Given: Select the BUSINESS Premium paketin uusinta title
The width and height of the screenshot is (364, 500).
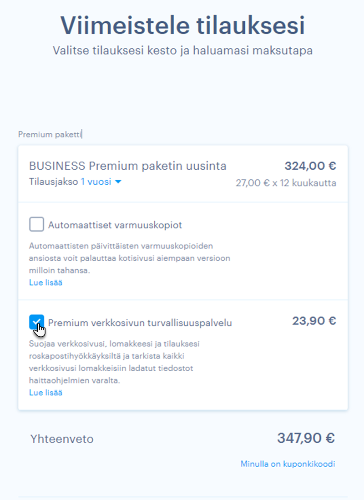Looking at the screenshot, I should pos(128,166).
